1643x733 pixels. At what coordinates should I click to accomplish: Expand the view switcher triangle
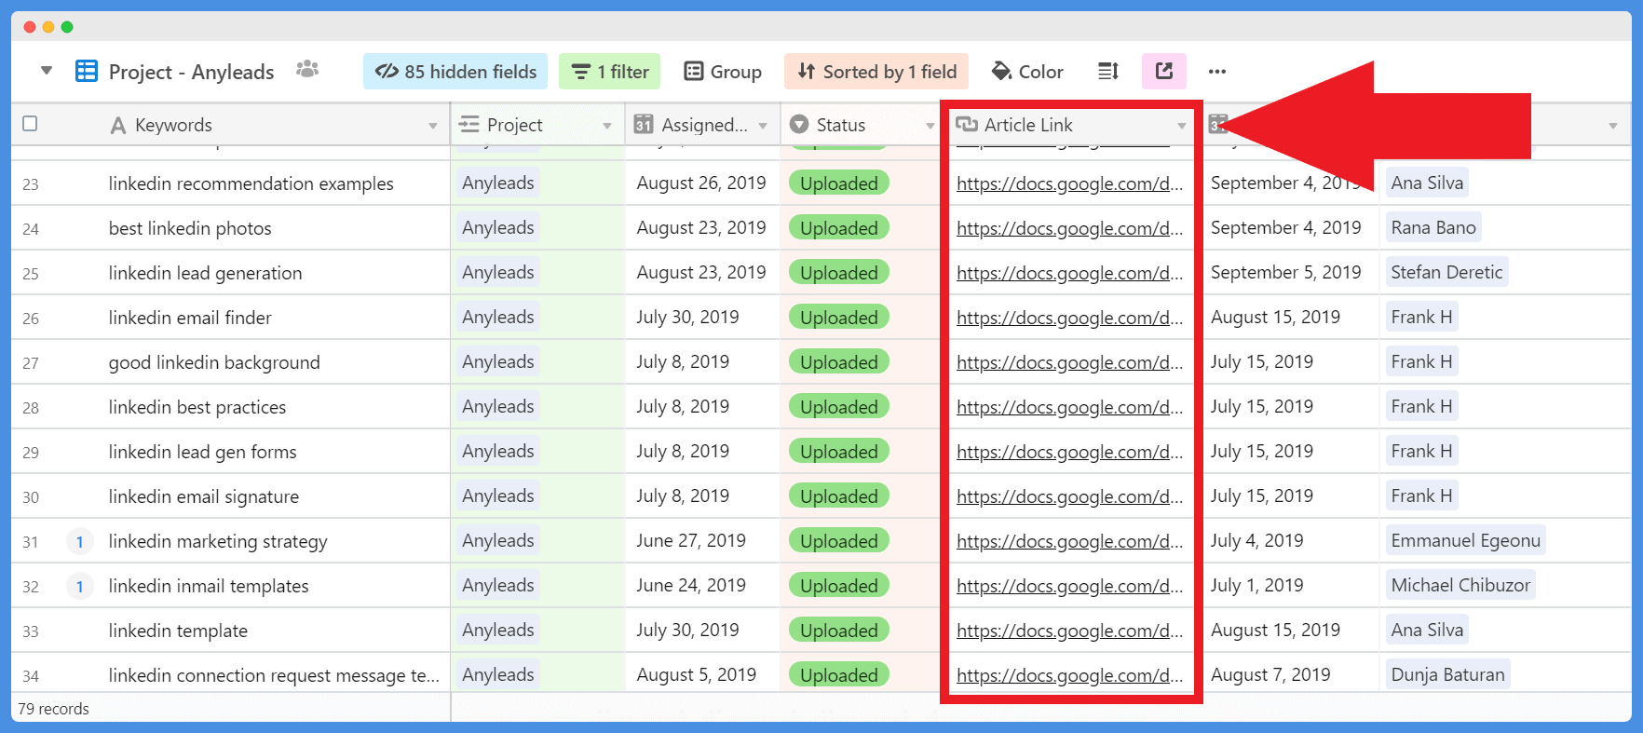[x=47, y=71]
